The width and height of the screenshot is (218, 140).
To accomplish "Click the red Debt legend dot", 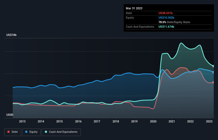I will click(x=8, y=132).
